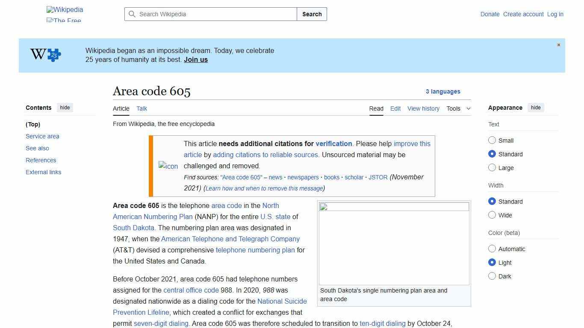Click the orange verification stripe icon
This screenshot has height=328, width=584.
pyautogui.click(x=150, y=166)
